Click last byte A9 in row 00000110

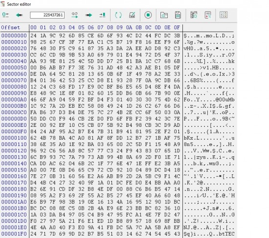coord(177,144)
